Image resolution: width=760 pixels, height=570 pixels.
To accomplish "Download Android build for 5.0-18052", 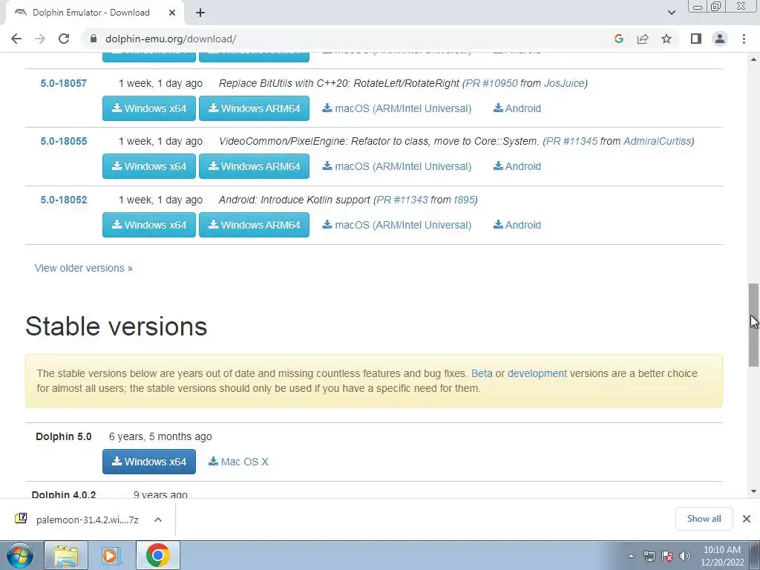I will 517,225.
